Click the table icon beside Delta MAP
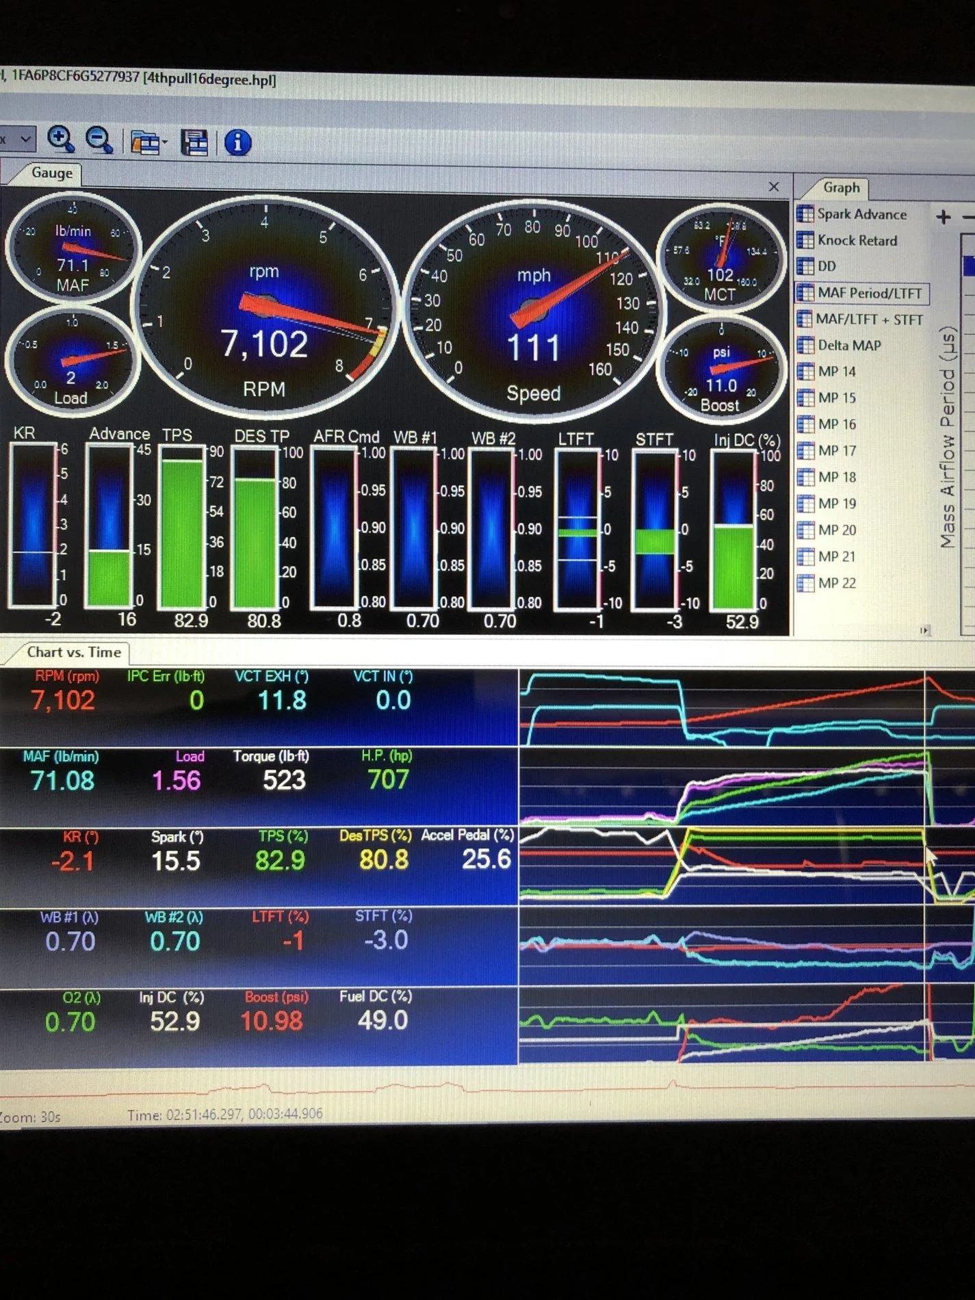The height and width of the screenshot is (1300, 975). 805,346
